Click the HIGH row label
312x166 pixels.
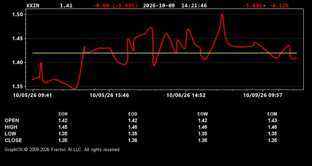(11, 127)
